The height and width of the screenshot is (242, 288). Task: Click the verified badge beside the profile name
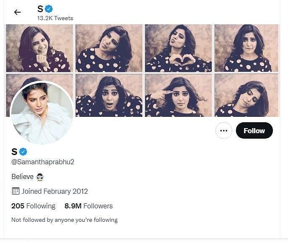tap(23, 152)
